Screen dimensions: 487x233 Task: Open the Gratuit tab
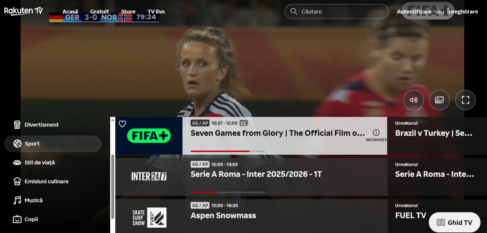pos(100,12)
